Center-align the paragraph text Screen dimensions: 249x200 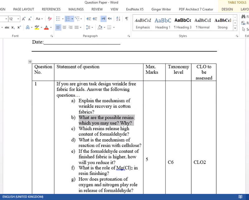[x=64, y=27]
